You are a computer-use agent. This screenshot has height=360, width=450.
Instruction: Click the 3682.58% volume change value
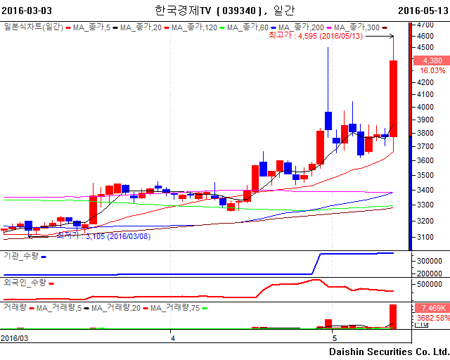[x=433, y=318]
